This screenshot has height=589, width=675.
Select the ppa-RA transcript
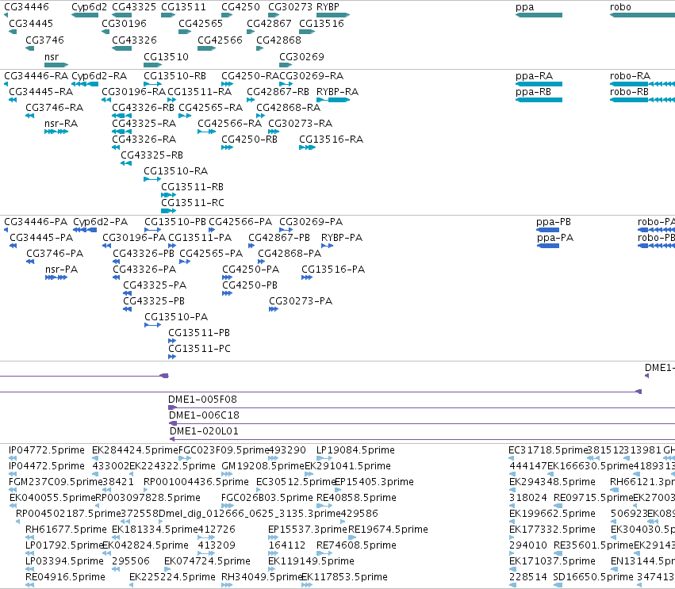pos(539,84)
